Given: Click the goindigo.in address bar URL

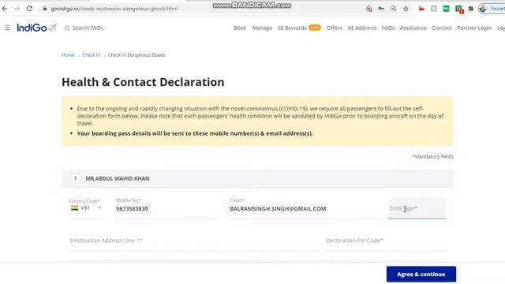Looking at the screenshot, I should 114,9.
